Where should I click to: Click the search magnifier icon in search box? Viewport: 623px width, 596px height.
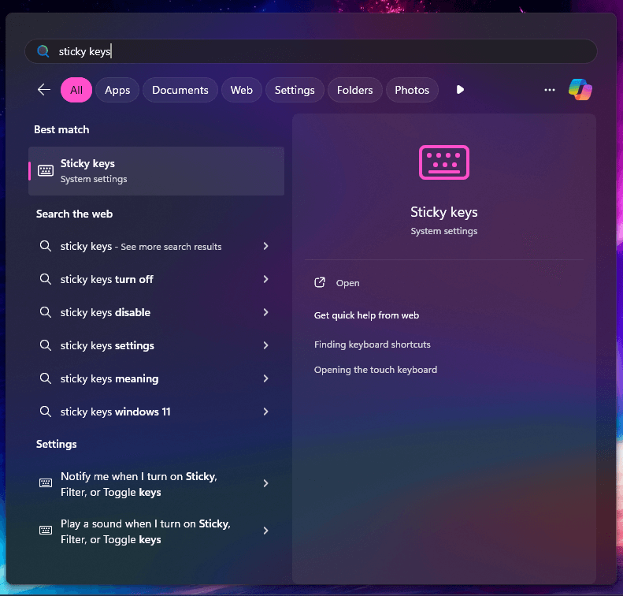click(43, 51)
